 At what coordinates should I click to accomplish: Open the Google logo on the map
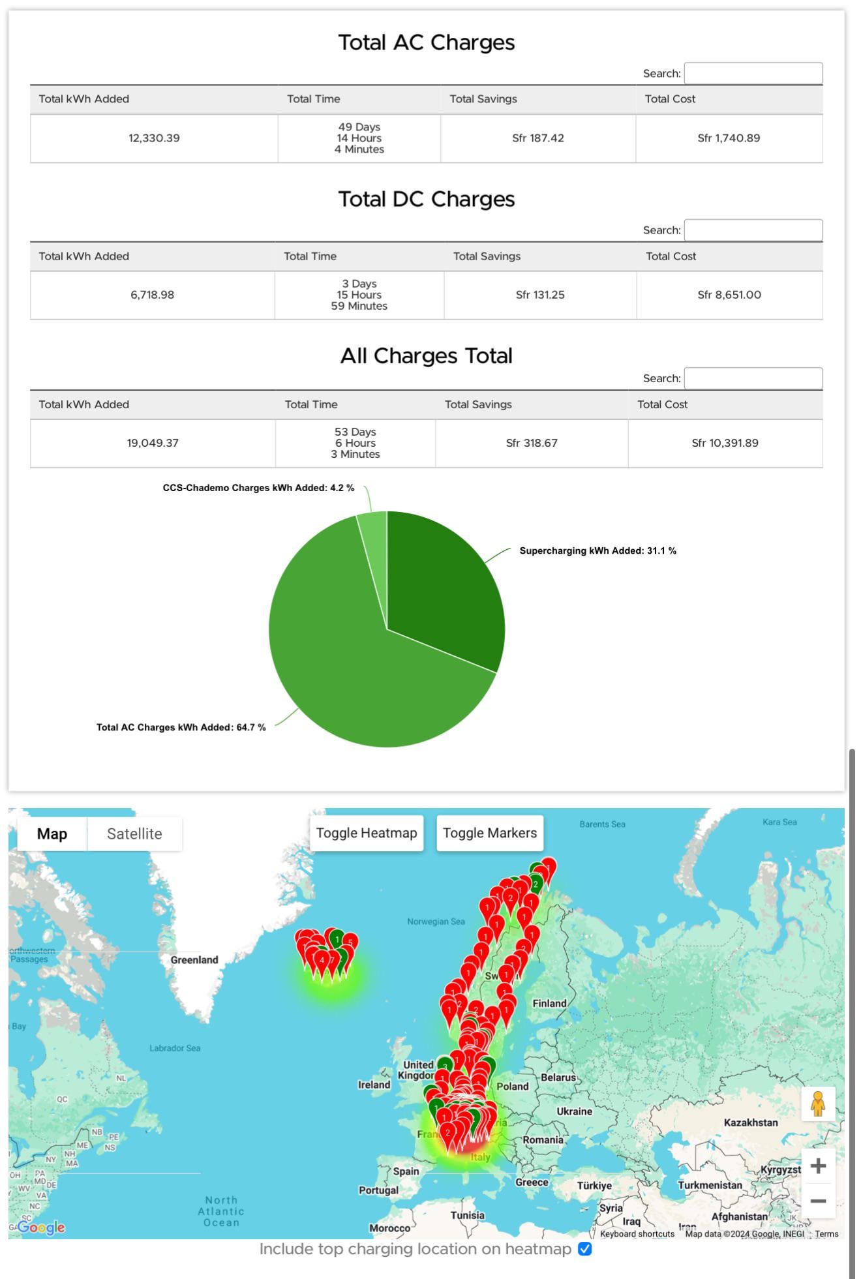(x=41, y=1227)
